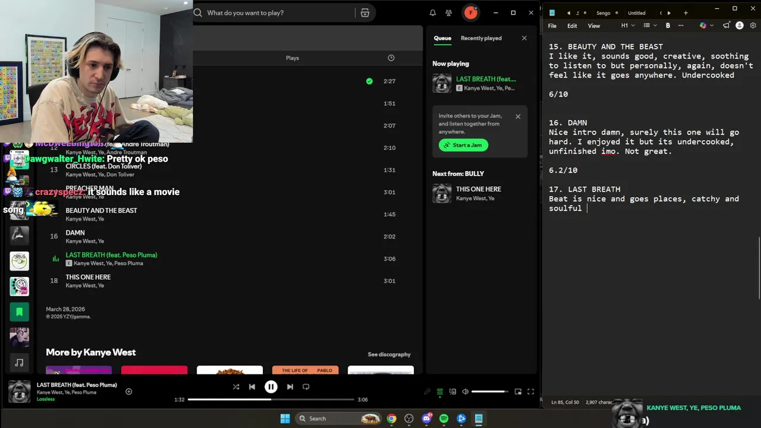Switch to the Queue tab
Image resolution: width=761 pixels, height=428 pixels.
[x=442, y=38]
